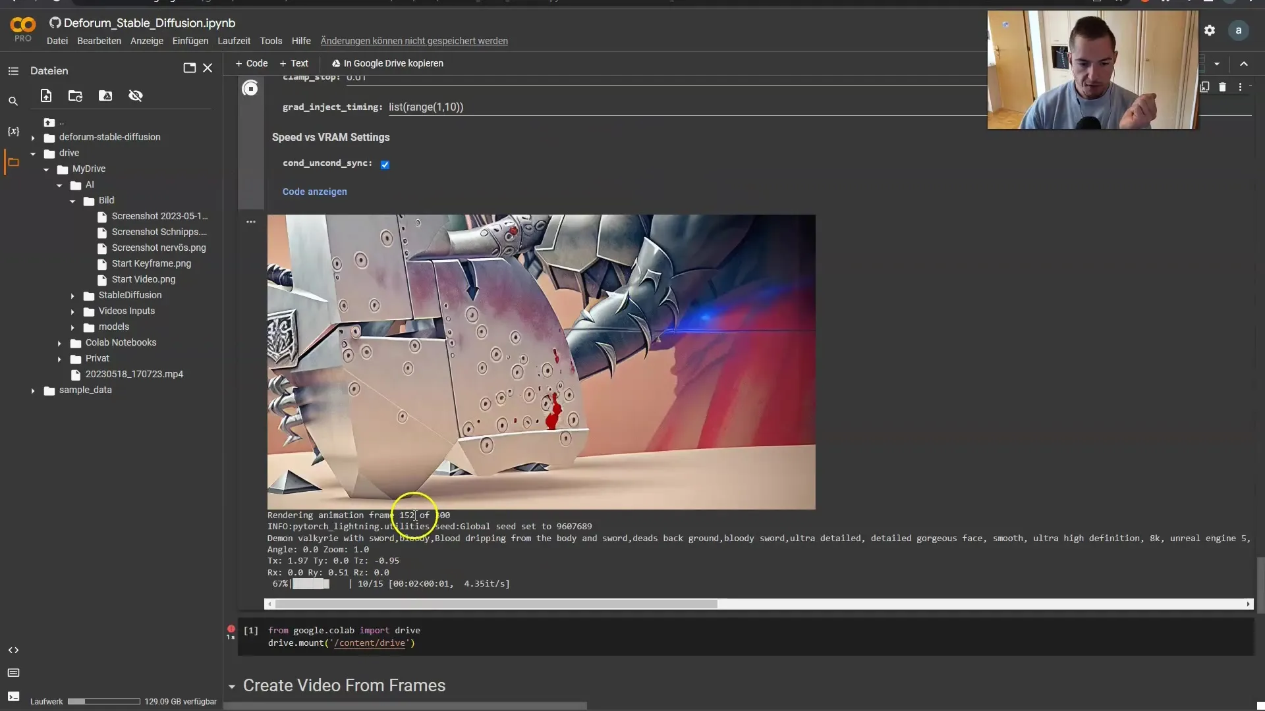The width and height of the screenshot is (1265, 711).
Task: Upload a file to session storage
Action: (x=46, y=96)
